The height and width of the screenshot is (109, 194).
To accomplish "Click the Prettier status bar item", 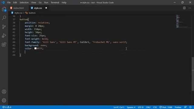I will click(178, 107).
